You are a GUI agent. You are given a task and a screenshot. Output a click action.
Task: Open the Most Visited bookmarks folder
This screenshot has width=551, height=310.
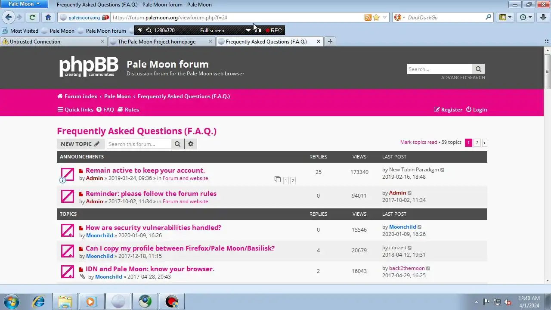[x=20, y=31]
